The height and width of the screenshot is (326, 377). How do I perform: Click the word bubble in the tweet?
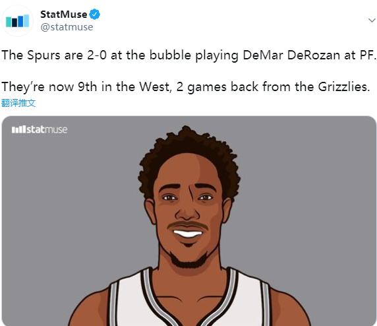point(170,55)
